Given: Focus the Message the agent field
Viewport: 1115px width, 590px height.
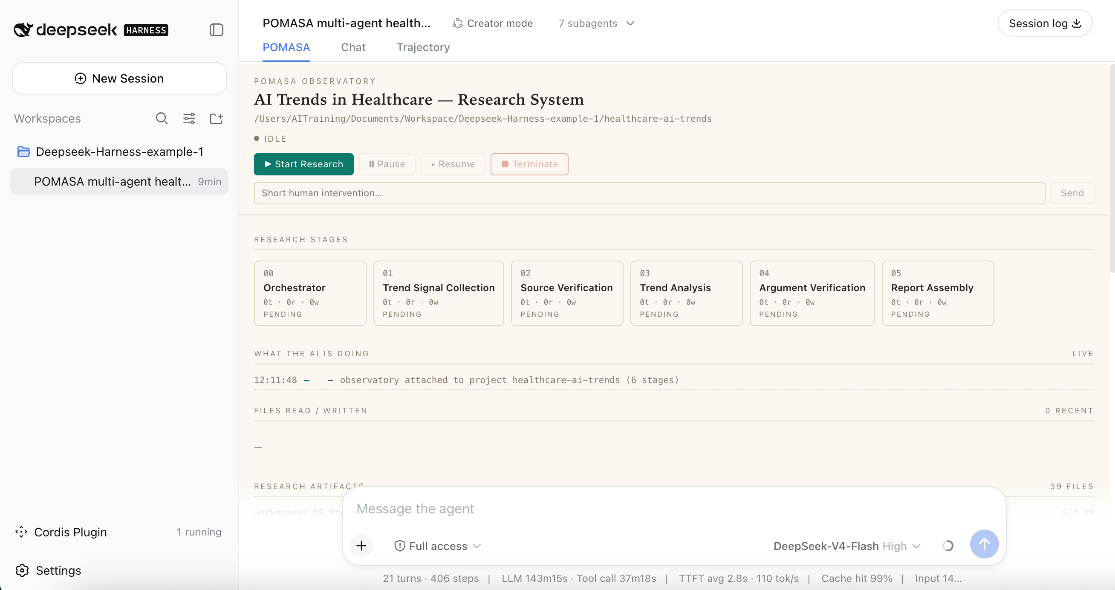Looking at the screenshot, I should (673, 509).
